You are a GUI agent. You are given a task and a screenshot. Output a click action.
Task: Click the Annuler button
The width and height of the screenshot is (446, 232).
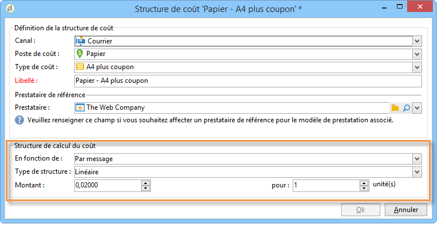coord(406,210)
